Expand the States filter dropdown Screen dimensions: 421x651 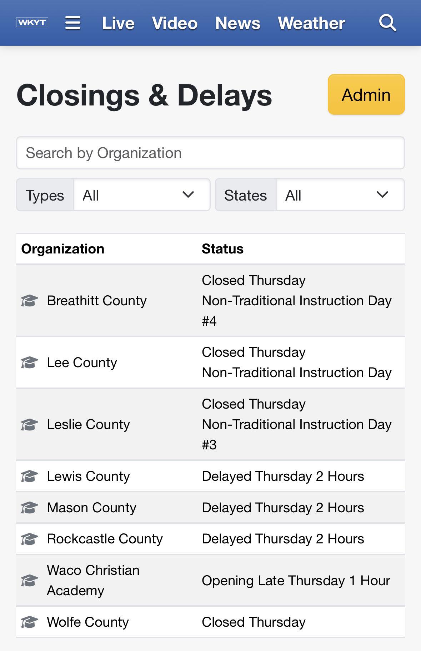coord(340,195)
